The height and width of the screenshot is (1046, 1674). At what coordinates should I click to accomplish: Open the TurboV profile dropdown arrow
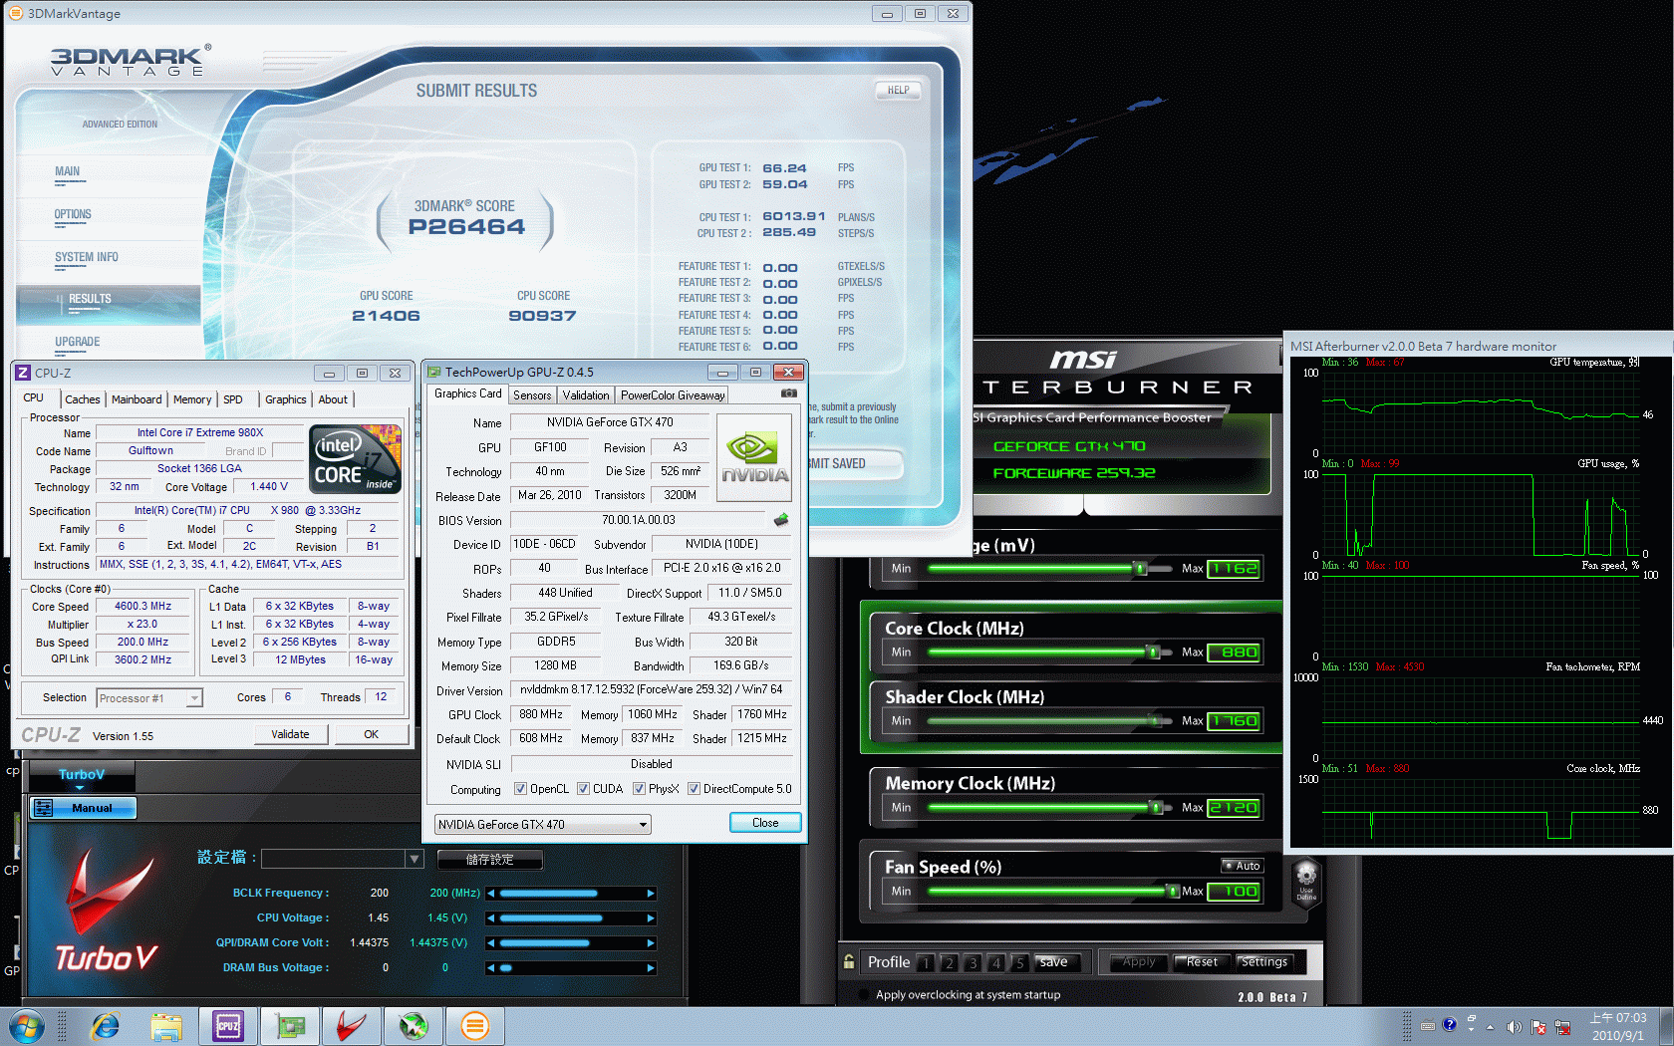[415, 859]
